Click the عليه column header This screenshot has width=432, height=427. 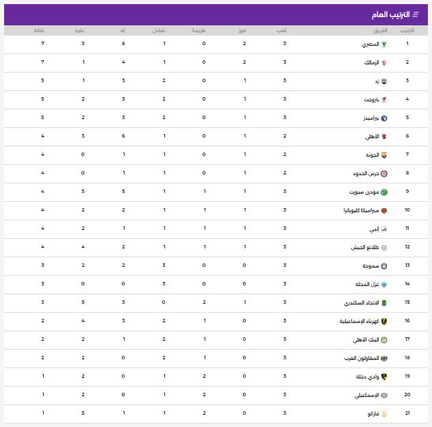pos(79,30)
